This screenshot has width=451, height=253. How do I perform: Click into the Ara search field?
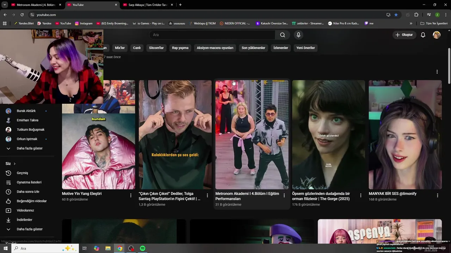212,35
